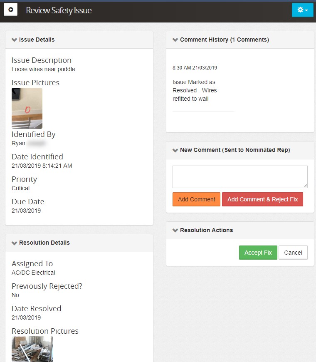Click the green Accept Fix button
Viewport: 316px width, 362px height.
(x=258, y=253)
